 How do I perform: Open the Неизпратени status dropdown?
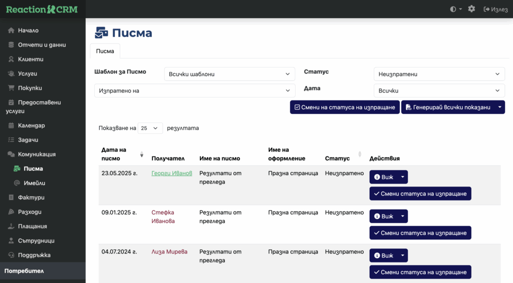(x=439, y=74)
